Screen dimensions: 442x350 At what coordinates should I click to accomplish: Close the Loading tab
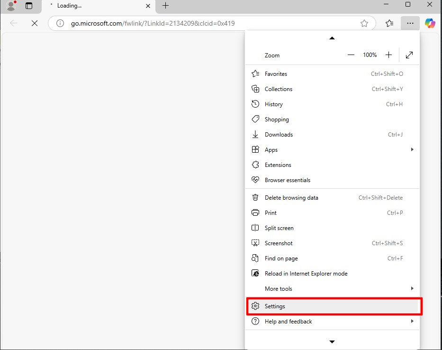[148, 6]
